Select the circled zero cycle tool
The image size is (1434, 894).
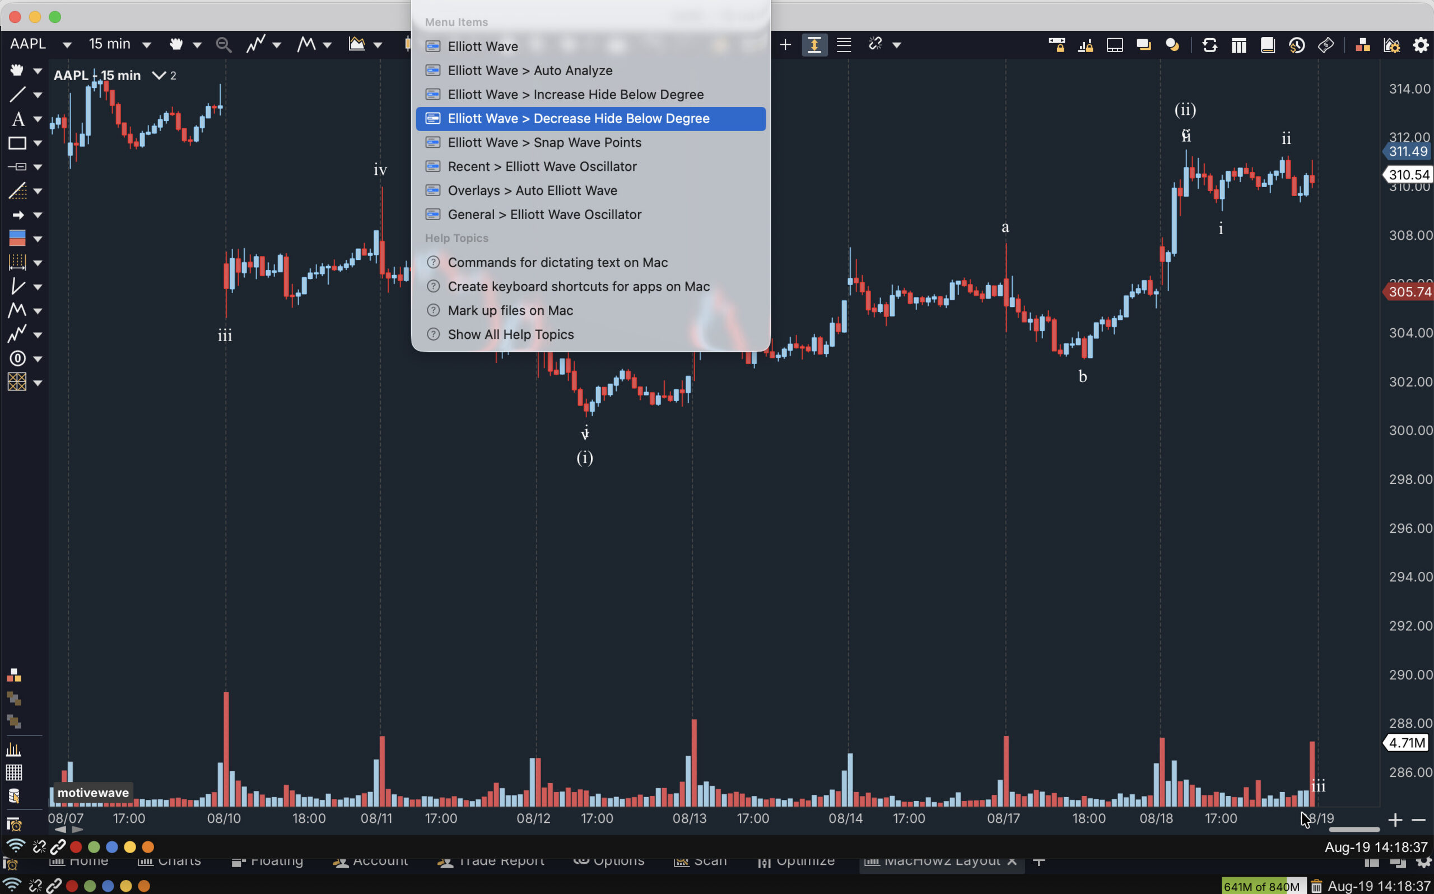click(17, 358)
